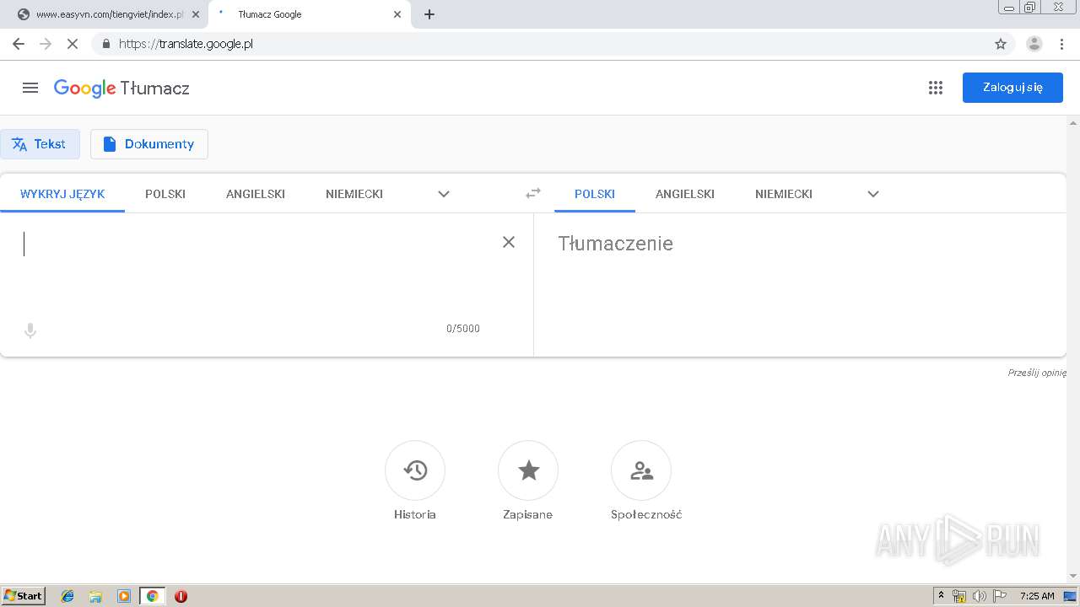Open translation Historia

click(415, 470)
